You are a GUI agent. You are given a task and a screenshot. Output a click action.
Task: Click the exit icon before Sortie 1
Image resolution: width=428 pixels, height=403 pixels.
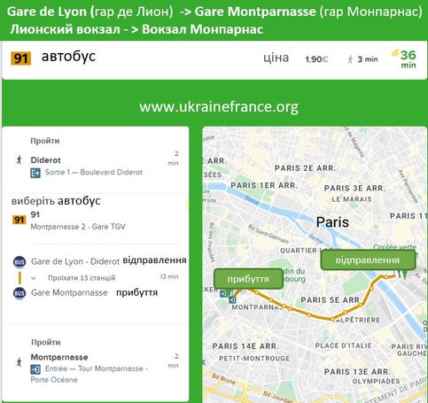35,173
